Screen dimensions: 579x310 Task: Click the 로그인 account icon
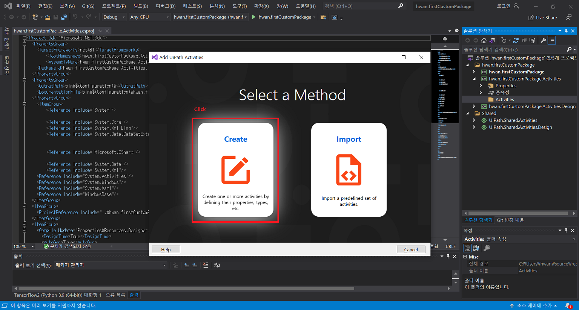pyautogui.click(x=516, y=6)
